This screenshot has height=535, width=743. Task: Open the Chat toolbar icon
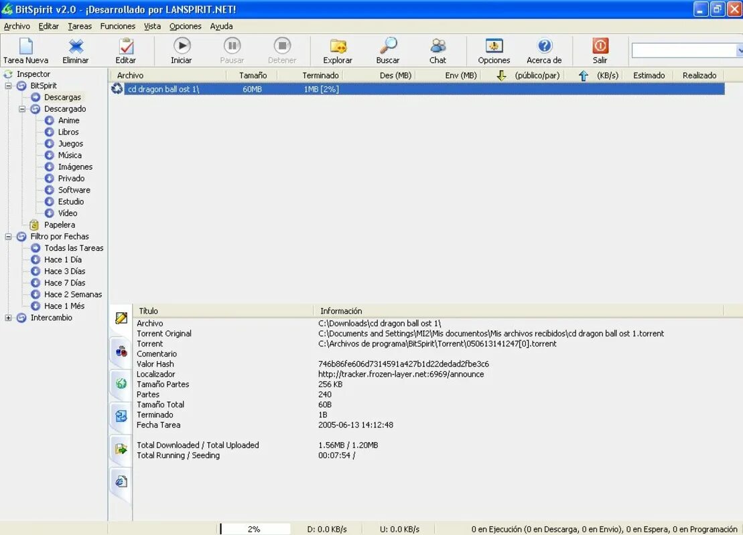(x=438, y=46)
